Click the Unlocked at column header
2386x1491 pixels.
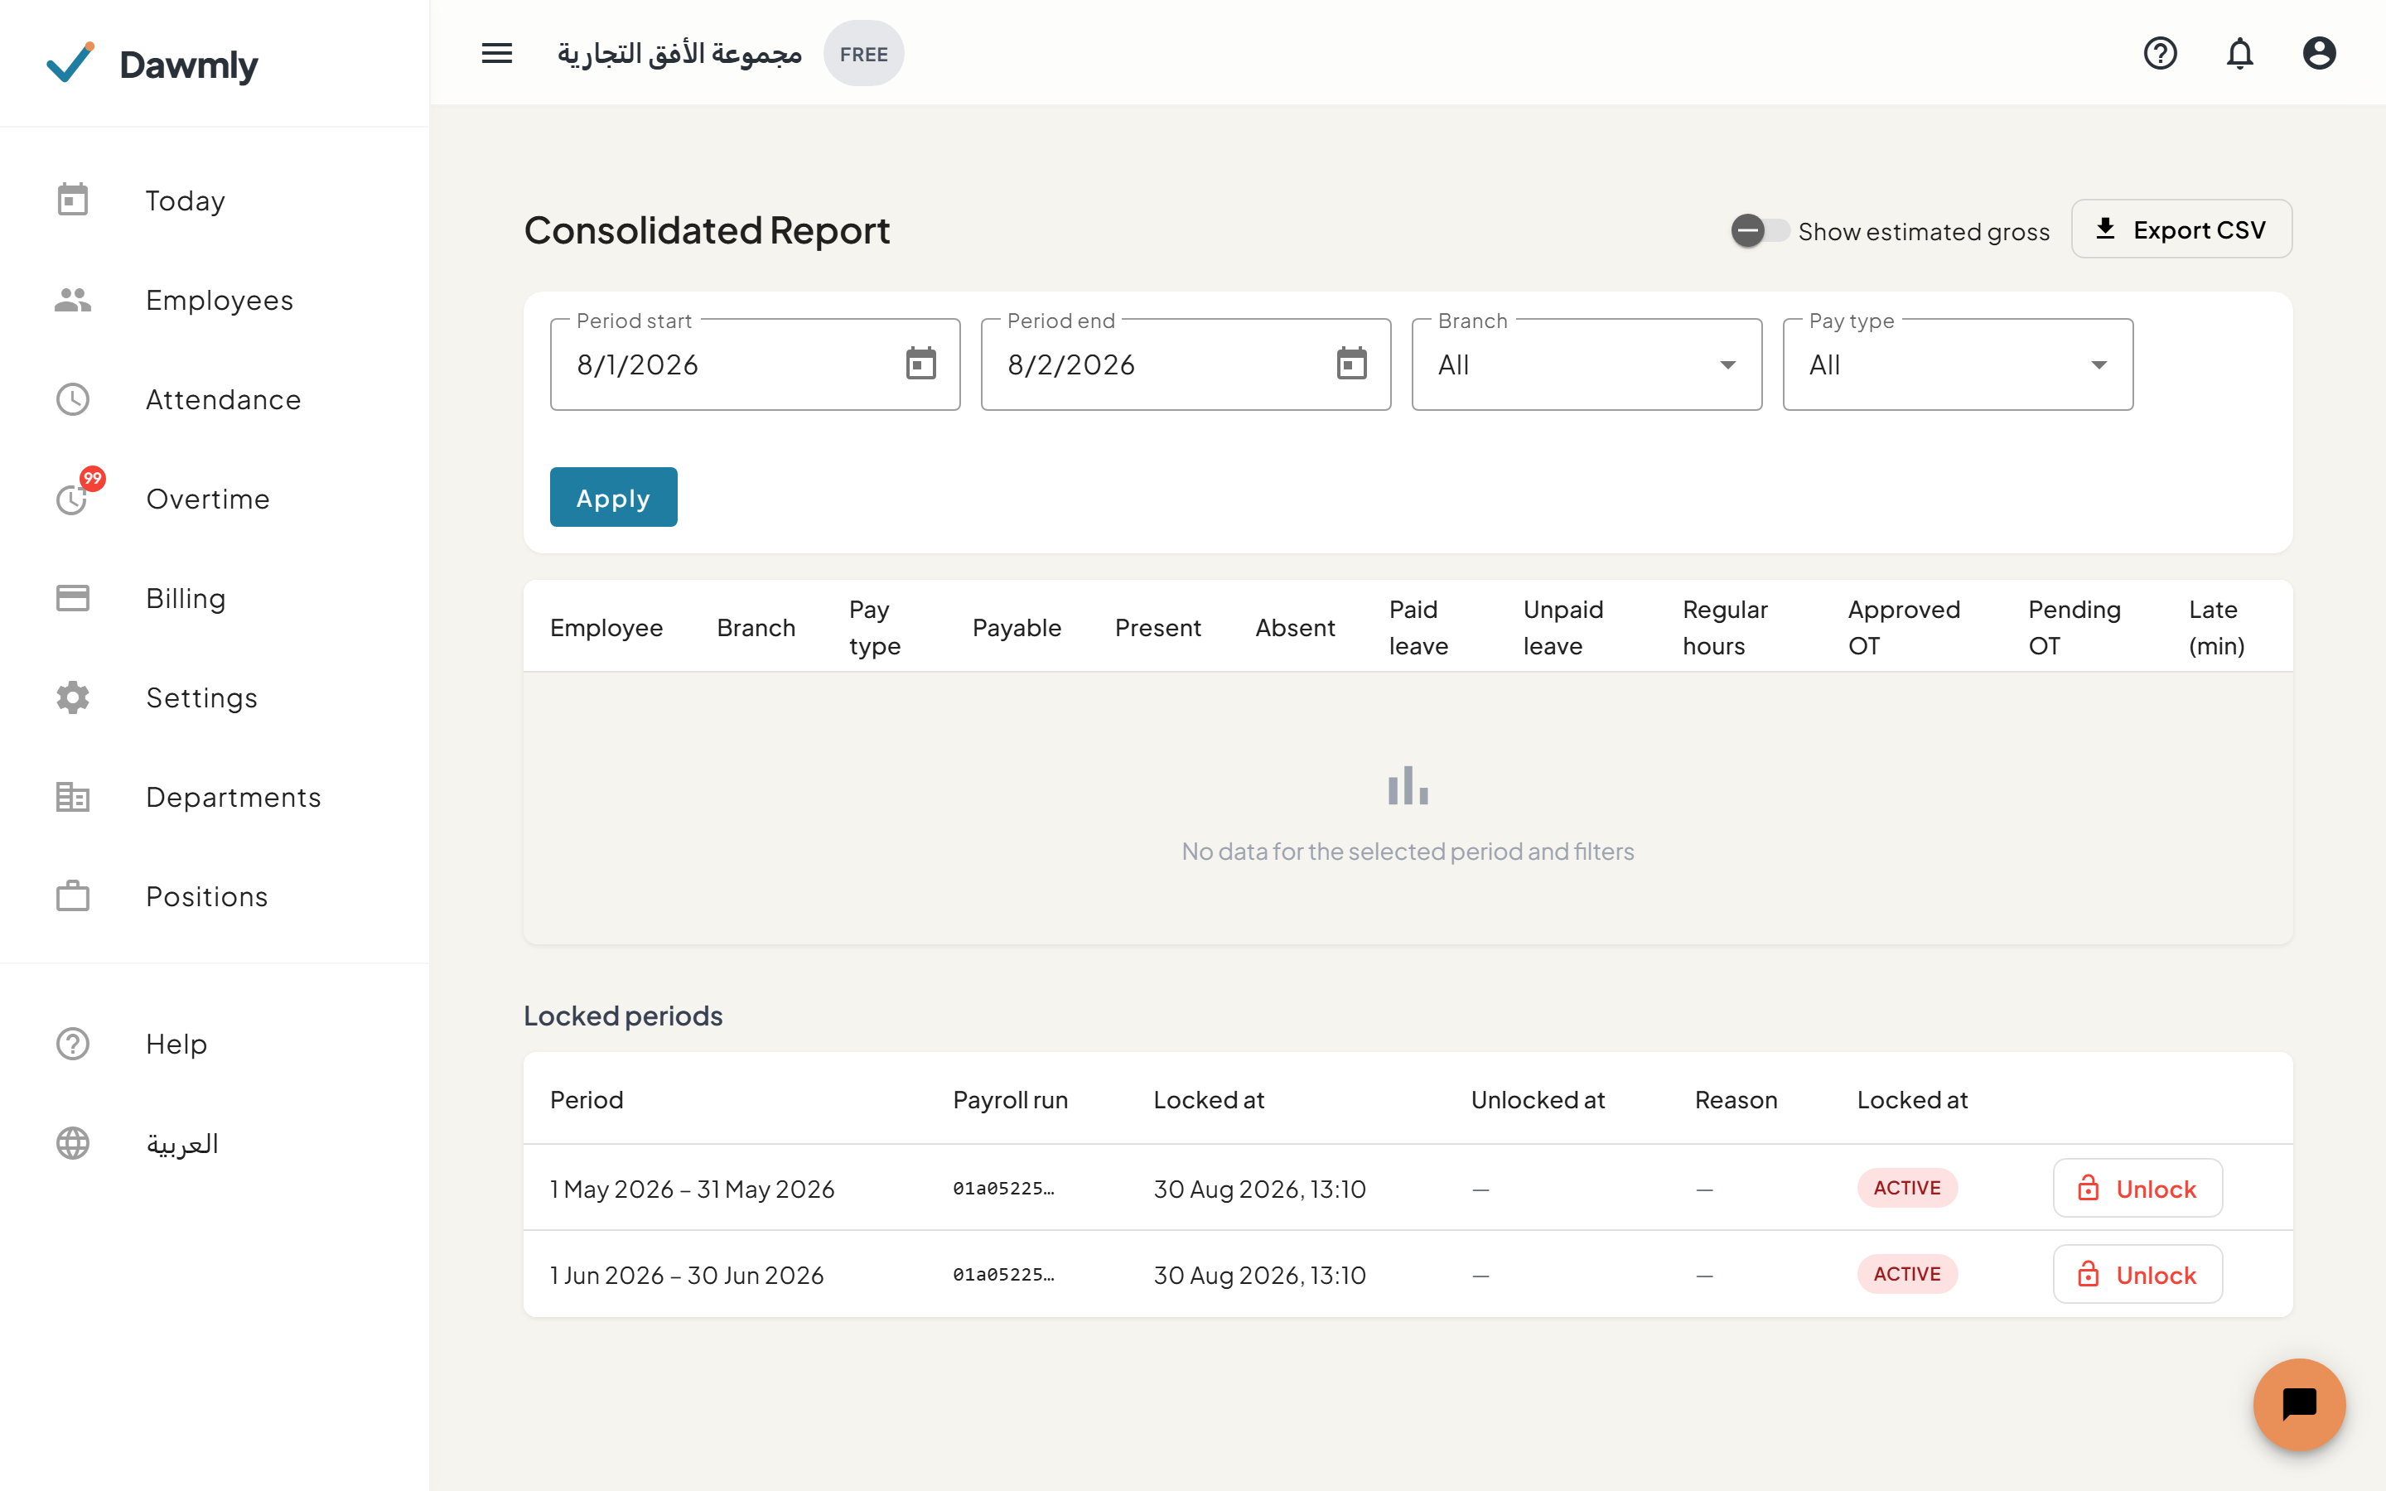click(x=1537, y=1099)
